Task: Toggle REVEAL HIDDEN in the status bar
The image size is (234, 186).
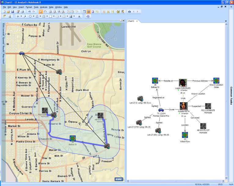Action: 202,184
